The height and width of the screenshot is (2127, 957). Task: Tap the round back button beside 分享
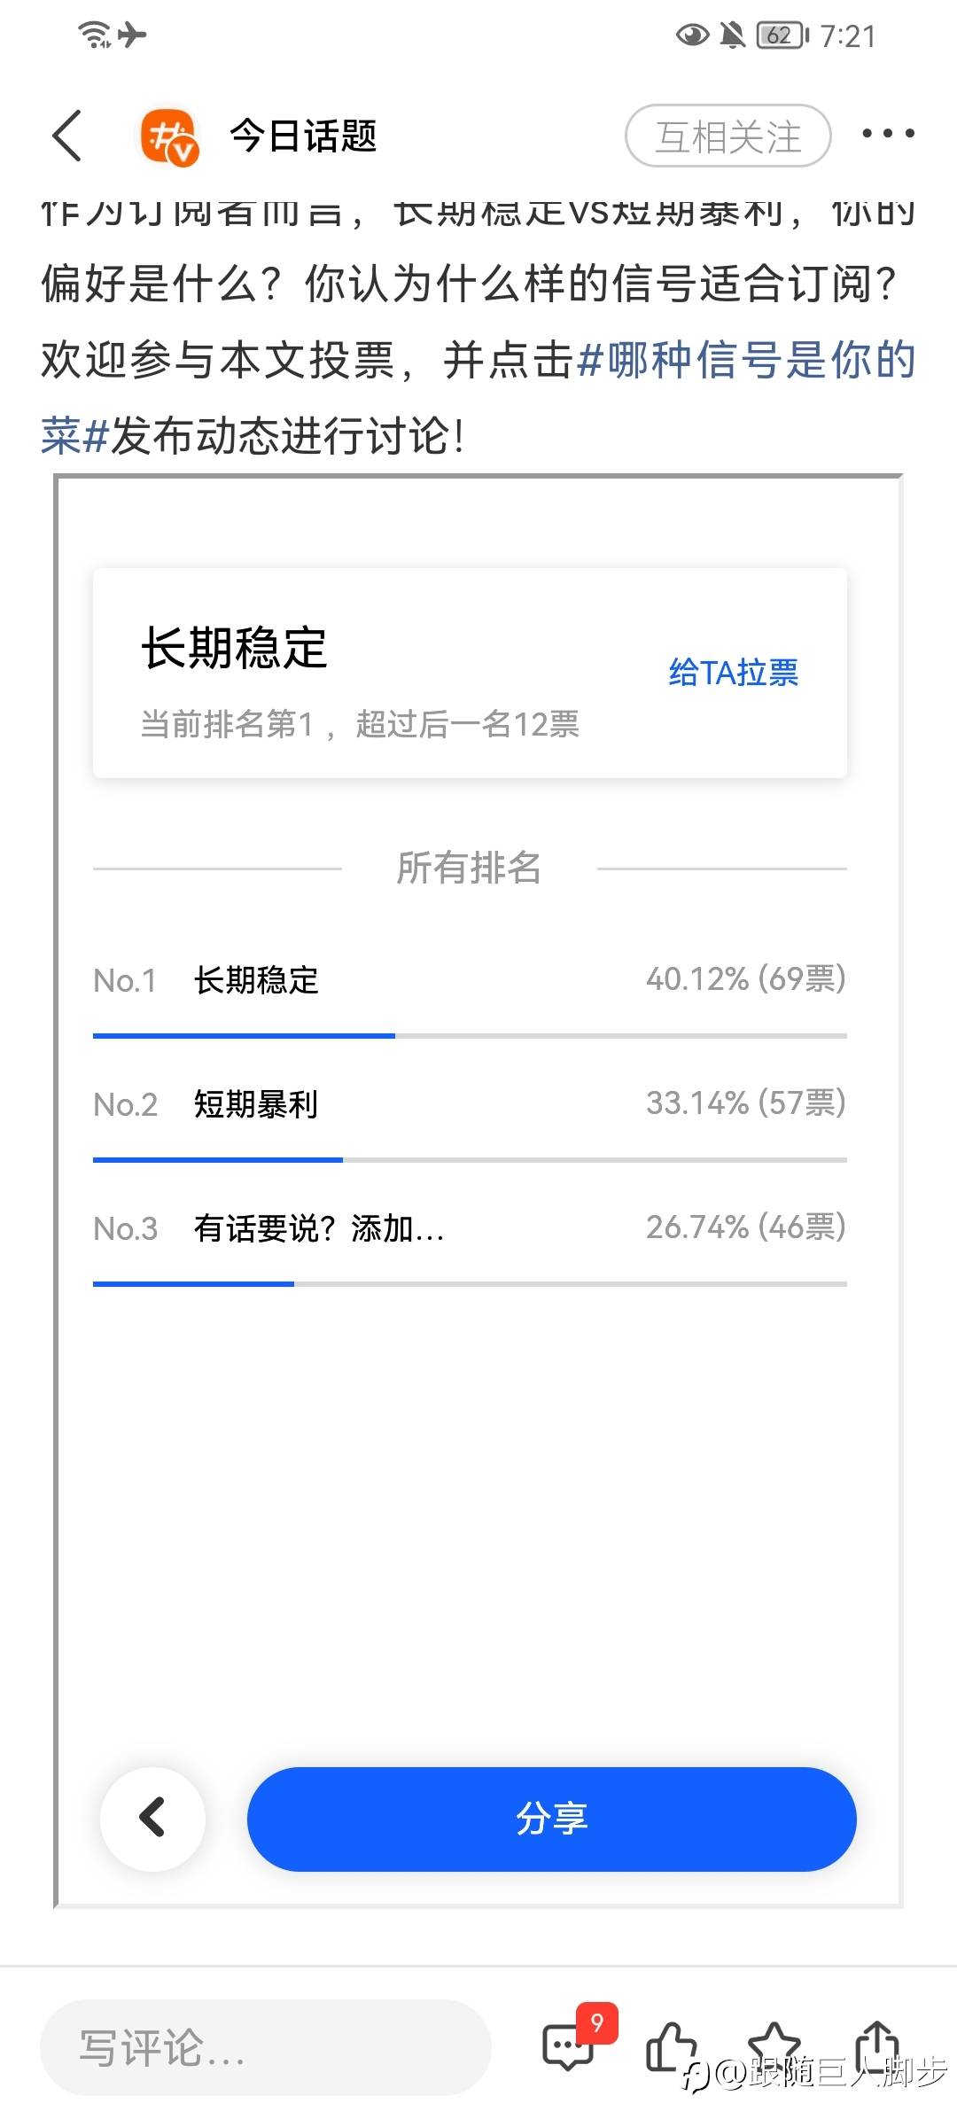(x=153, y=1819)
